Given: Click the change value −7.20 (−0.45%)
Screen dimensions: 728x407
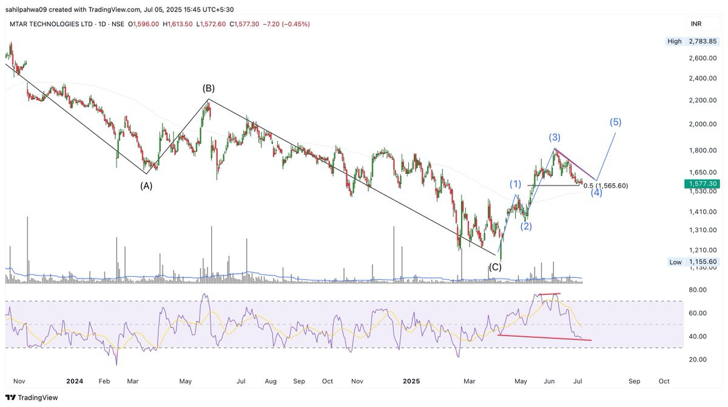Looking at the screenshot, I should (x=287, y=24).
